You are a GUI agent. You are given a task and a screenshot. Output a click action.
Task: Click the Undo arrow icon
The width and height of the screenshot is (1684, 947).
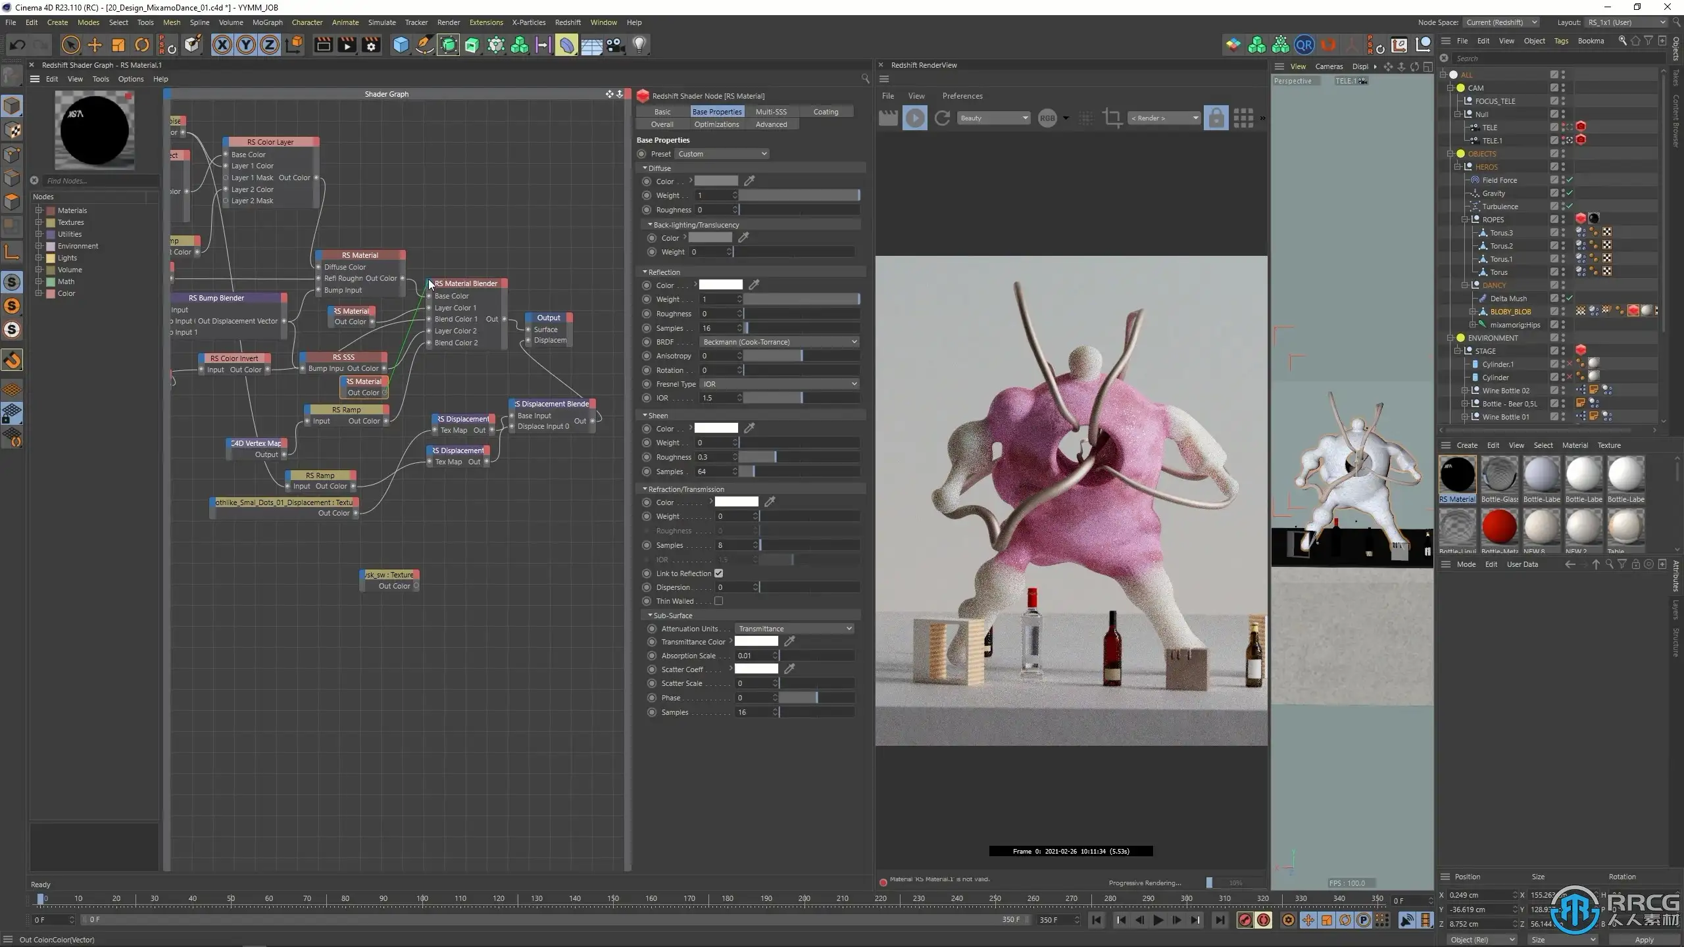(18, 45)
